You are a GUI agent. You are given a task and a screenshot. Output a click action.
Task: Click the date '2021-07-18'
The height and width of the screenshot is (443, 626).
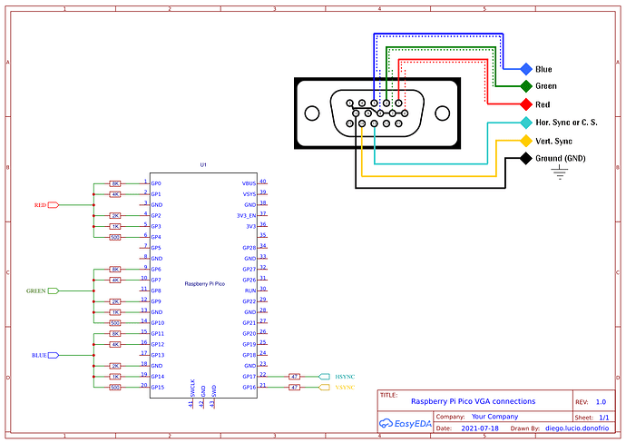click(480, 428)
